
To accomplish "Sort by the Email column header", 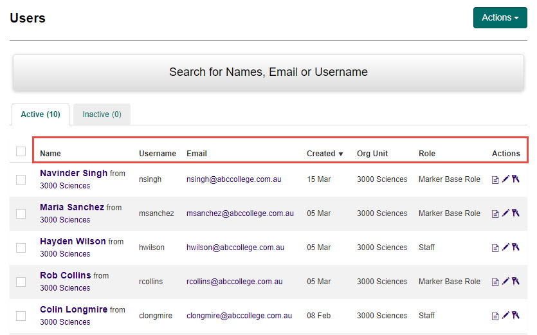I will tap(197, 154).
